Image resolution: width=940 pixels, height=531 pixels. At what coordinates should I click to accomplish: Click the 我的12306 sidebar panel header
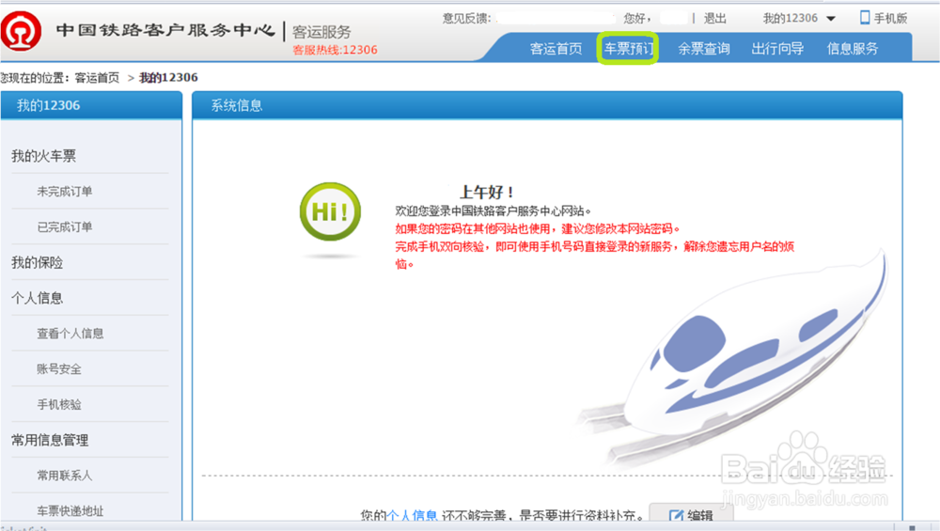[91, 105]
